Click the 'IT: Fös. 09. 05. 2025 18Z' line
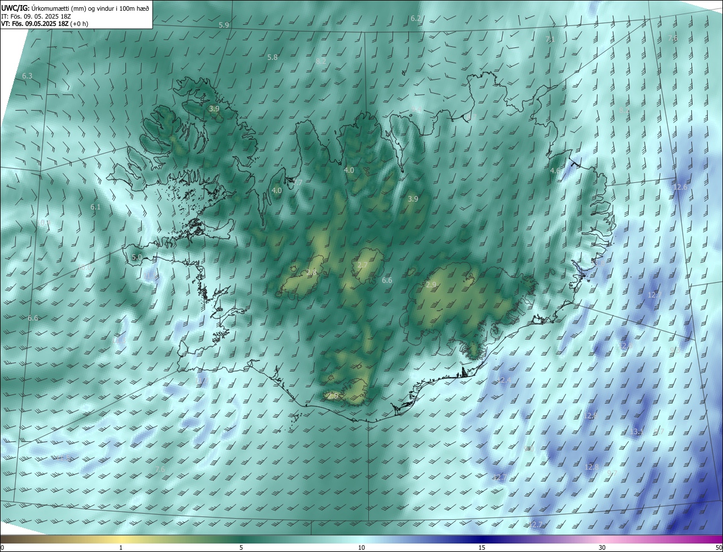The width and height of the screenshot is (723, 552). click(x=36, y=16)
